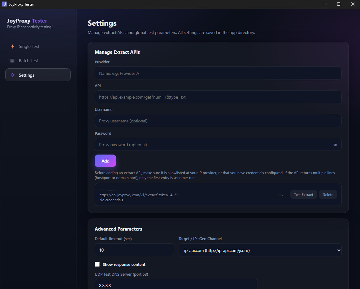The width and height of the screenshot is (360, 289).
Task: Click the Advanced Parameters heading
Action: [x=118, y=229]
